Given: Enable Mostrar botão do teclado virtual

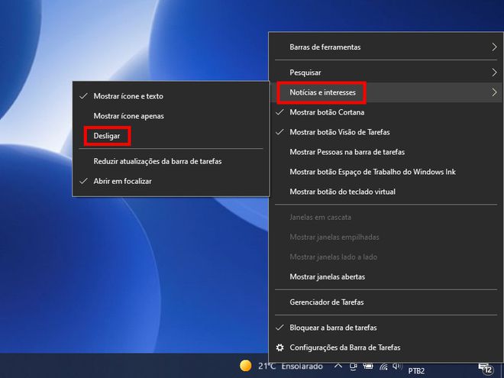Looking at the screenshot, I should click(x=386, y=192).
